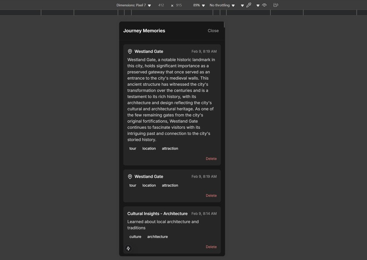Click first card's Feb 9, 8:19 AM timestamp
The image size is (367, 260).
click(204, 51)
